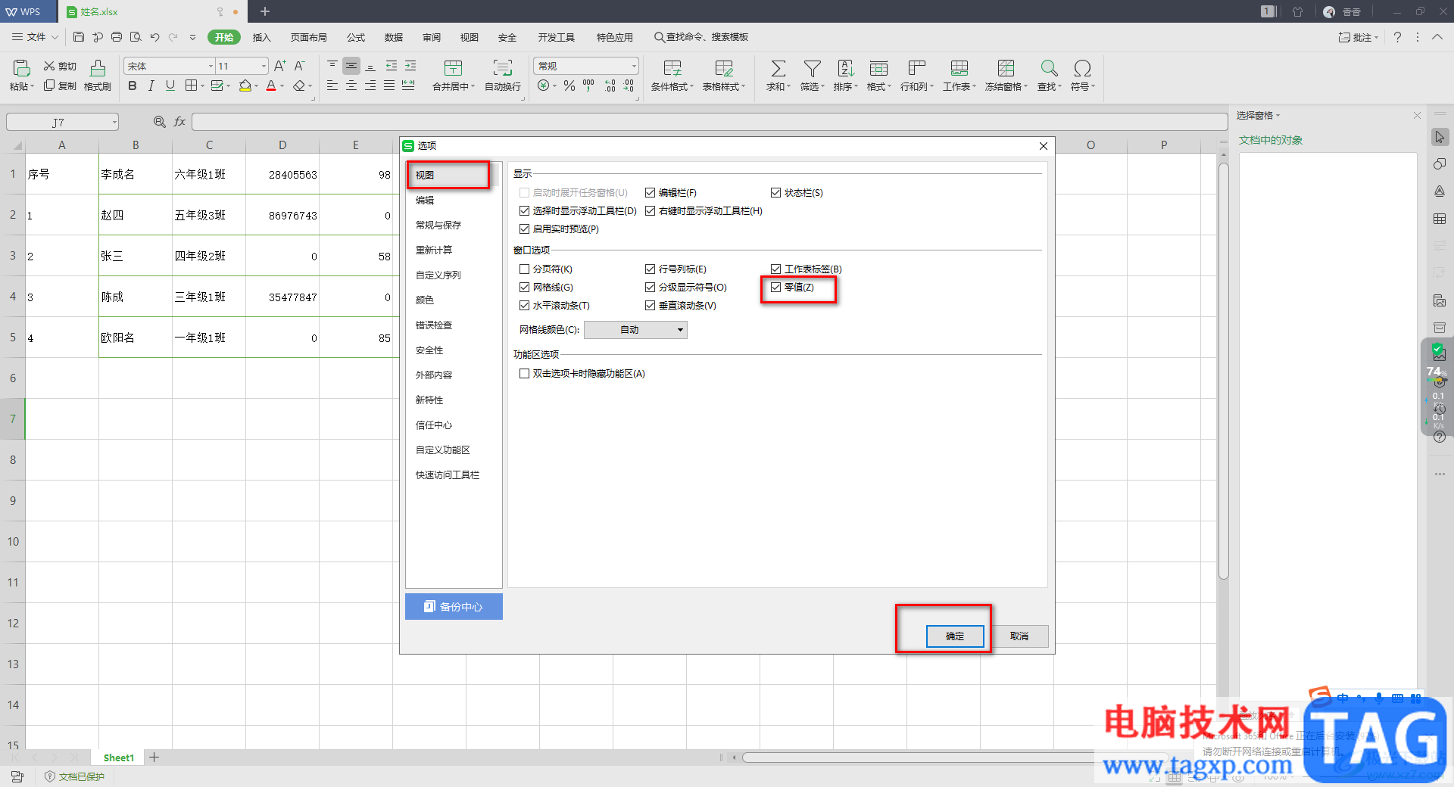Image resolution: width=1454 pixels, height=787 pixels.
Task: Toggle the Sheet tabs (工作表标签) checkbox
Action: pos(775,269)
